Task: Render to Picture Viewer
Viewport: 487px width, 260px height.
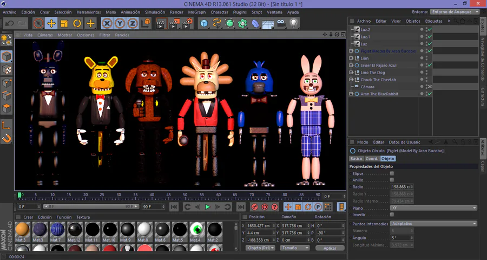Action: click(x=174, y=23)
